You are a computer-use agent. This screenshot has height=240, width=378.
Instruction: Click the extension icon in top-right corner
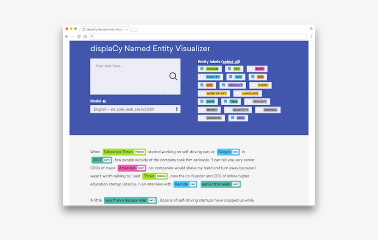(311, 29)
